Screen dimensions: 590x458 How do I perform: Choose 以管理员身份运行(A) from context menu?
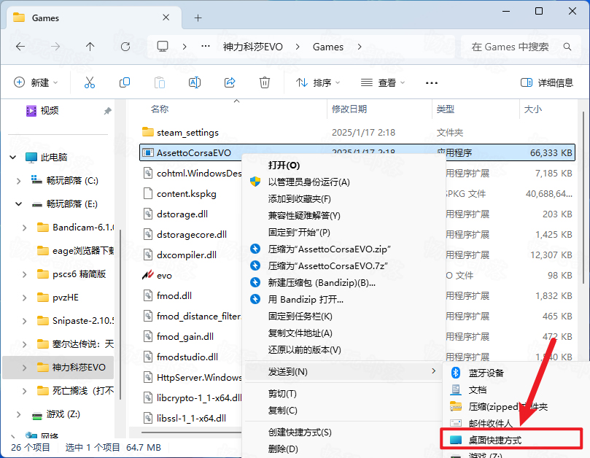[309, 182]
